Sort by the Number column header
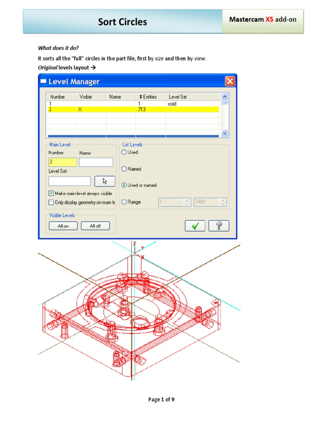Image resolution: width=323 pixels, height=430 pixels. point(61,97)
